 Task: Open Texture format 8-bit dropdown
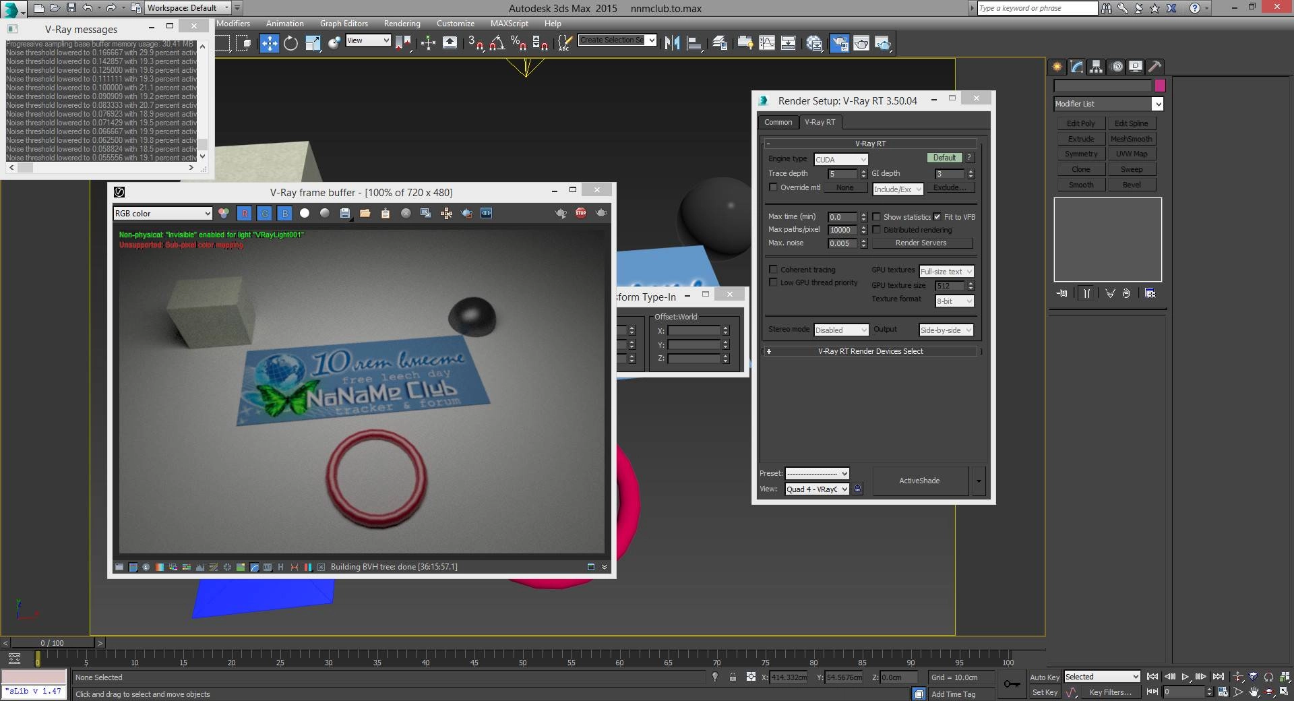954,301
